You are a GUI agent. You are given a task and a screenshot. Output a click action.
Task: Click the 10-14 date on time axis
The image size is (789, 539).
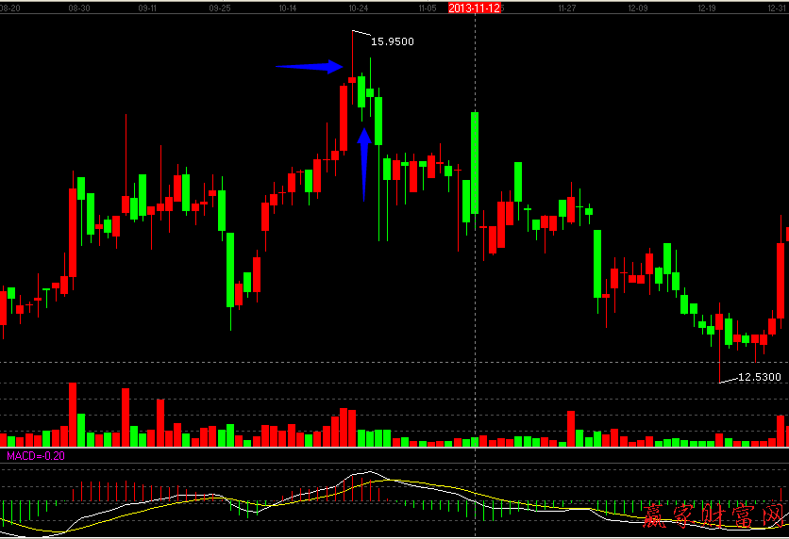click(x=289, y=8)
